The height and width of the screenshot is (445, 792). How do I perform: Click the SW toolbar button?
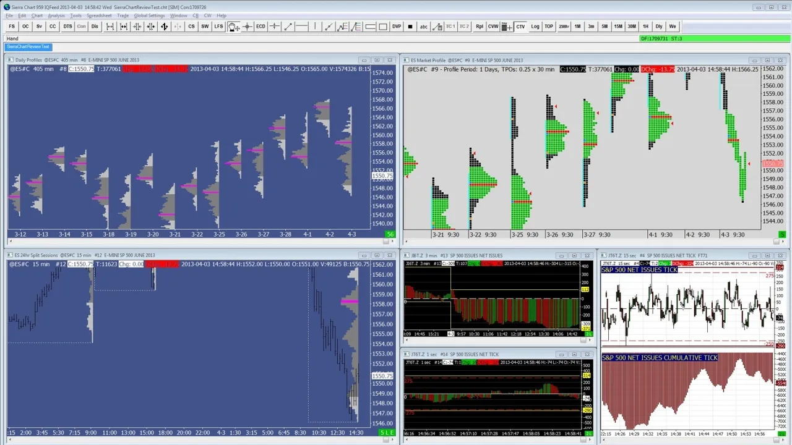[x=205, y=27]
